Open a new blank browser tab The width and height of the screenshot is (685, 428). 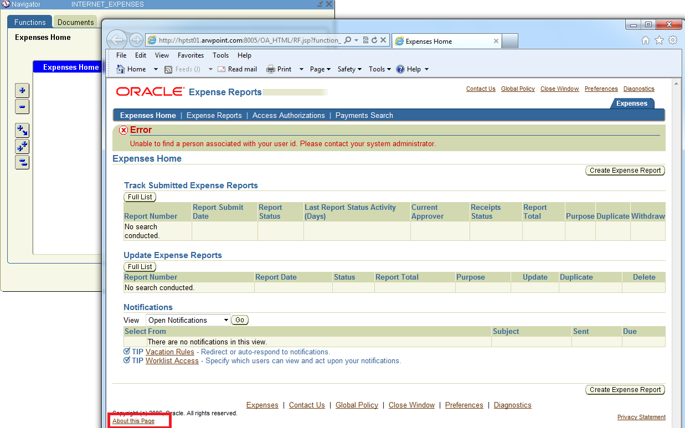pyautogui.click(x=510, y=41)
